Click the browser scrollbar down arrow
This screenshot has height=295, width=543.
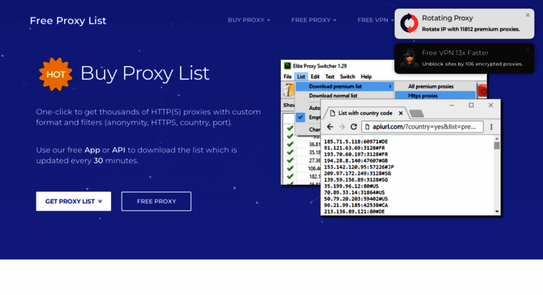click(497, 211)
